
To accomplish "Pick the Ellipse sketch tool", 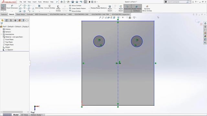I will coord(29,8).
